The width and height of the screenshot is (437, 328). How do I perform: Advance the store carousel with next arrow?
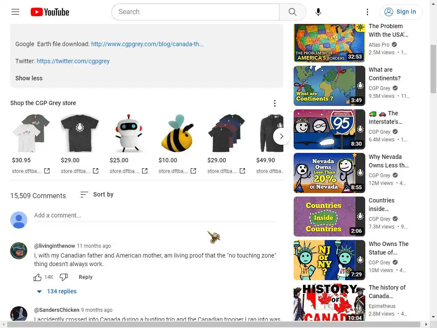point(281,136)
